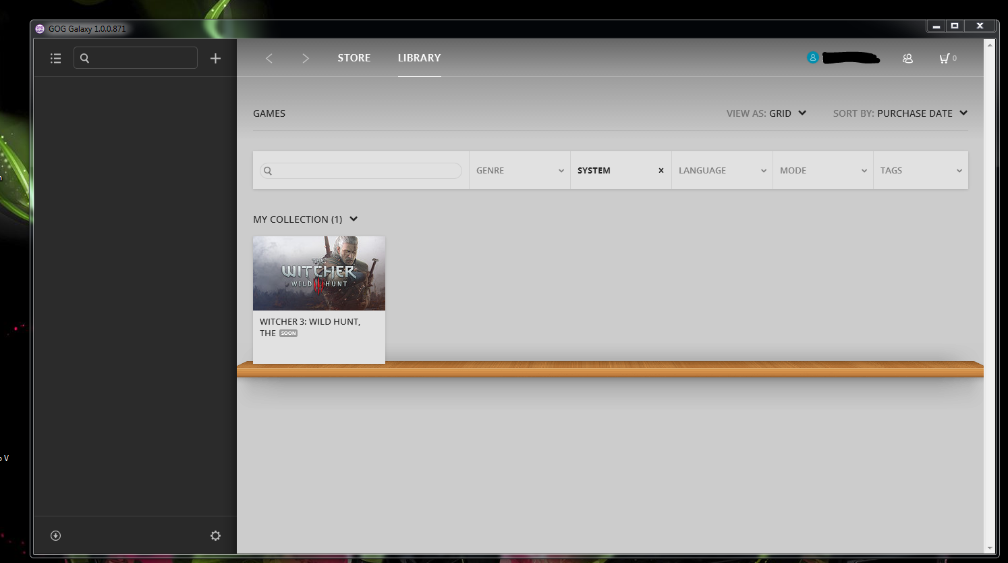
Task: Go forward with the right arrow
Action: [305, 59]
